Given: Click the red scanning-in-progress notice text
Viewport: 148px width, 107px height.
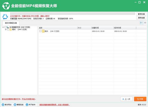Looking at the screenshot, I should point(30,16).
